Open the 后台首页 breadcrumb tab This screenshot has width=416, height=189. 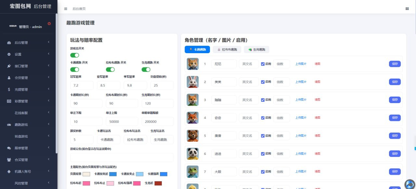pyautogui.click(x=79, y=9)
